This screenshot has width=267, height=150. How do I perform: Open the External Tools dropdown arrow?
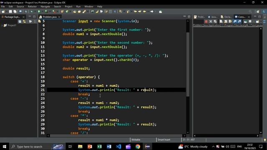click(x=58, y=12)
